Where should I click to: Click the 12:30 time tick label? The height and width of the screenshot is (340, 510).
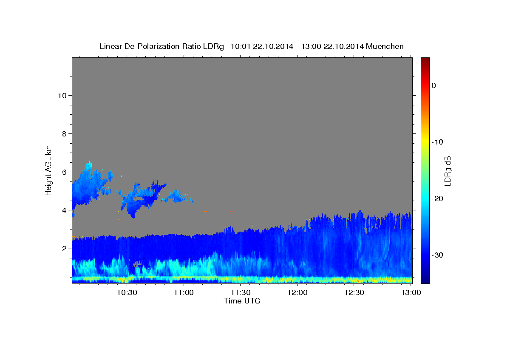point(354,292)
